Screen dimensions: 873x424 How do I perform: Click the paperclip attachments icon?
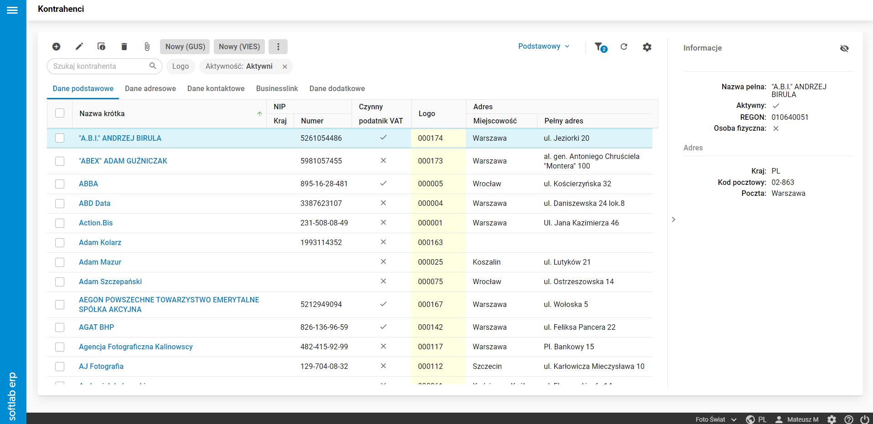[x=147, y=46]
